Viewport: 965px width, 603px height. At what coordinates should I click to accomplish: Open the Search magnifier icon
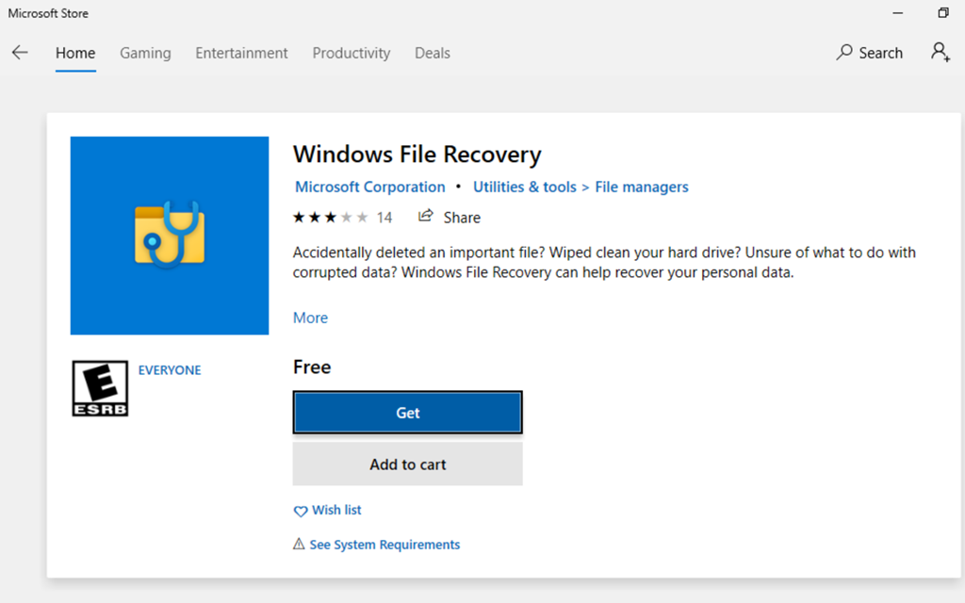pos(844,53)
